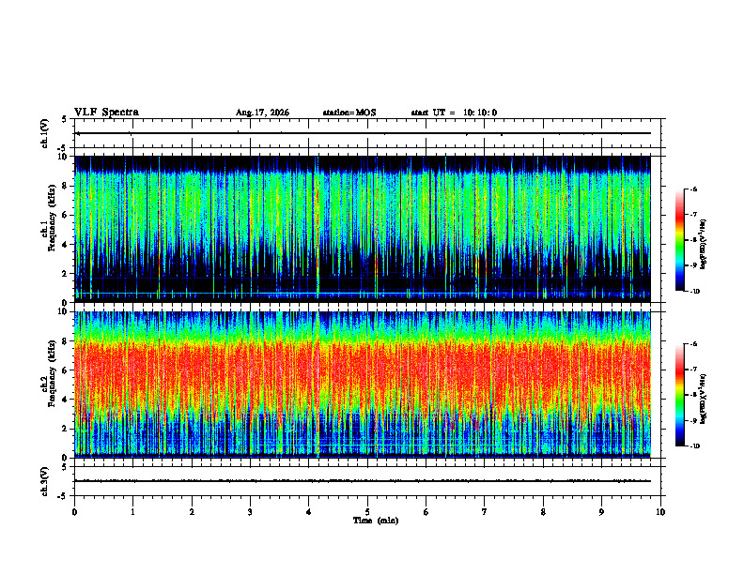Click the "station=MOS" header label
Viewport: 744px width, 574px height.
coord(349,113)
